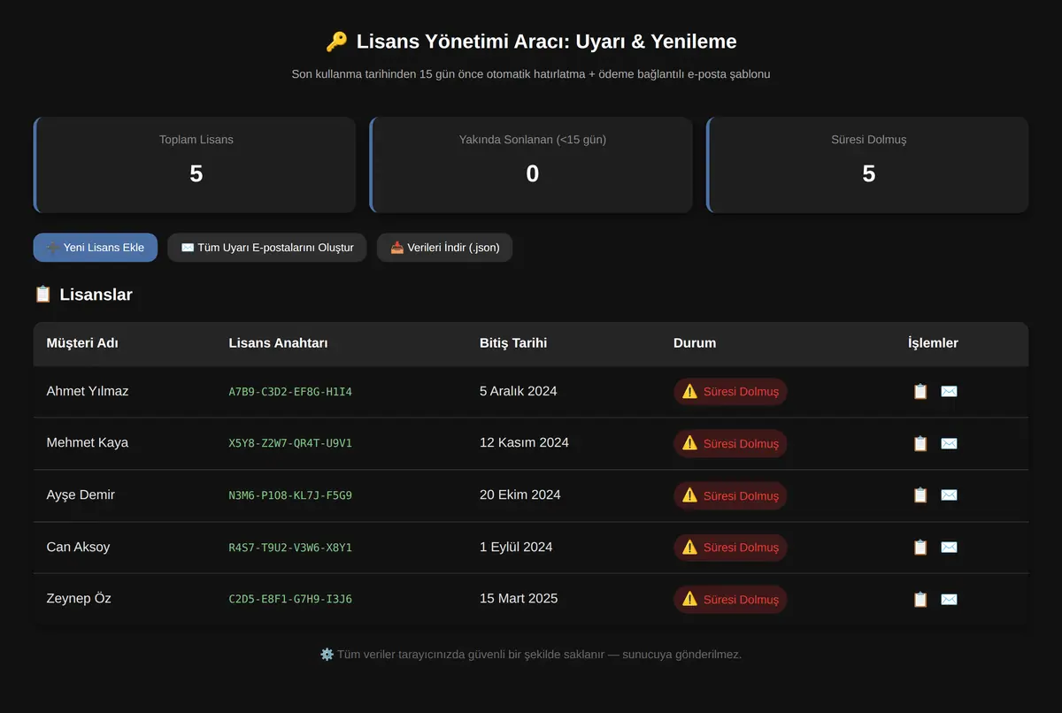Select Süresi Dolmuş badge for Can Aksoy
The height and width of the screenshot is (713, 1062).
[730, 548]
